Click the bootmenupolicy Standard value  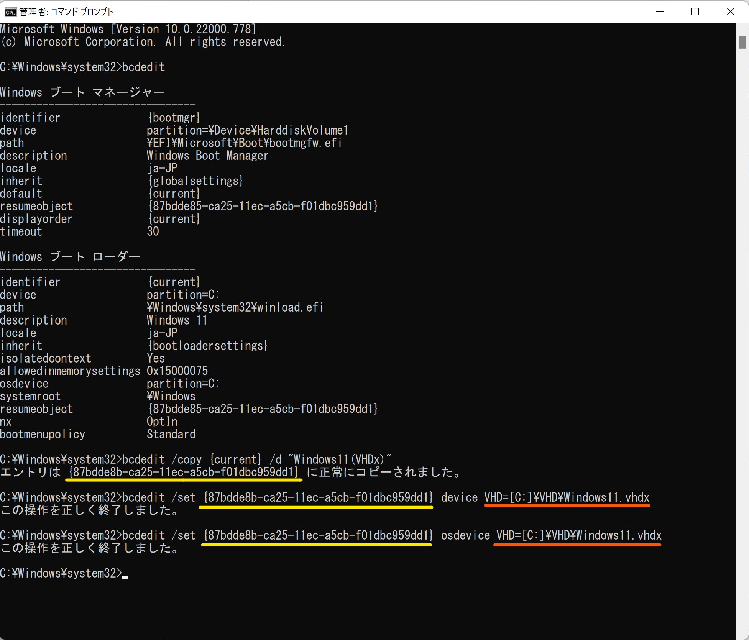171,434
